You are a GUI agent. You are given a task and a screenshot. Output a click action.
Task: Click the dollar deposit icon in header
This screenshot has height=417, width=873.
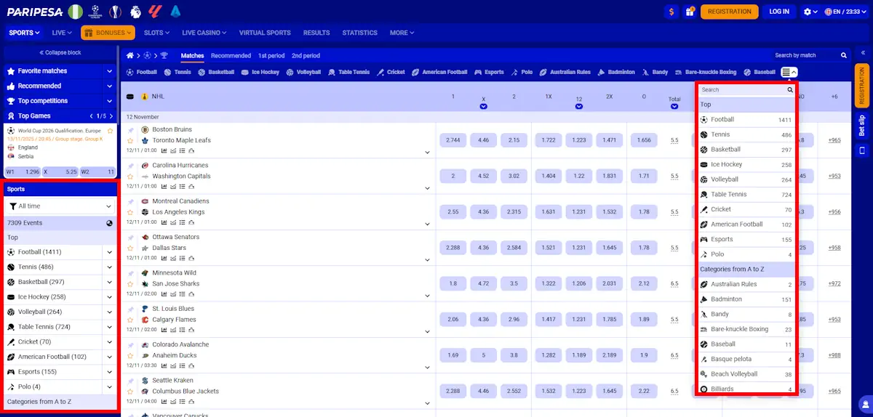coord(671,12)
